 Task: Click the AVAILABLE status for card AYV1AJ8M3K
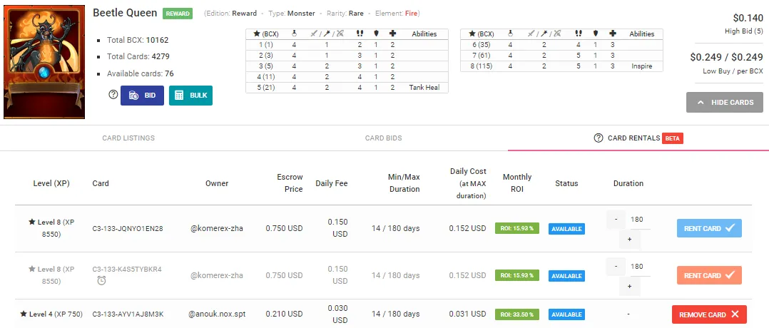(566, 314)
